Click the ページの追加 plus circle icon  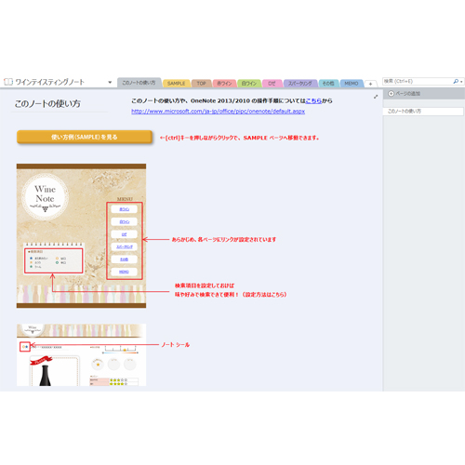(x=392, y=94)
